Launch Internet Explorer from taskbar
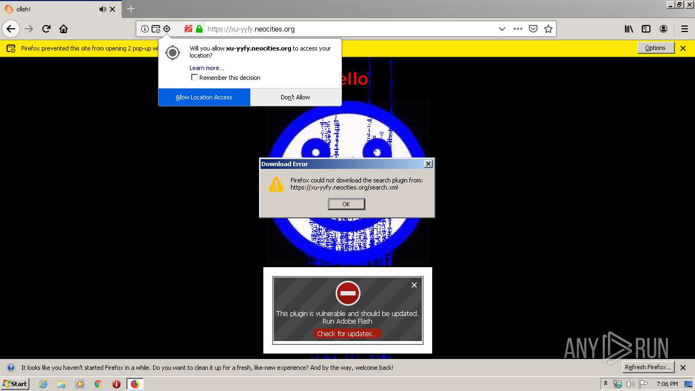This screenshot has width=695, height=391. pos(43,384)
